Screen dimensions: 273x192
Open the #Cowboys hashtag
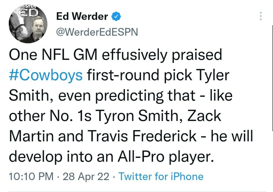46,75
